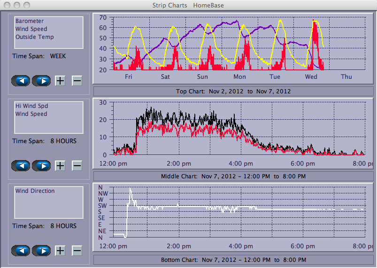This screenshot has height=268, width=377.
Task: Click the Wed label on the top chart
Action: (x=311, y=77)
